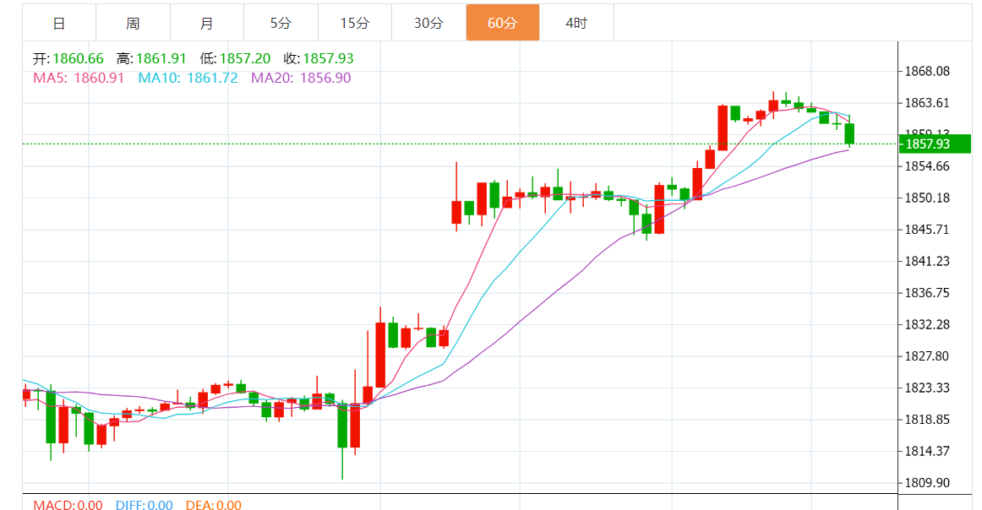Click the highlighted 60分 tab
Viewport: 982px width, 510px height.
(x=503, y=23)
